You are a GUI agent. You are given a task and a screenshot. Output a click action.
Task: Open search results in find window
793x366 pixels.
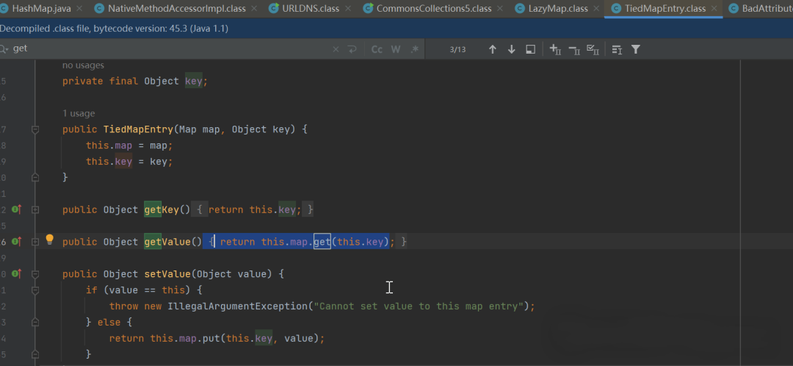pos(531,49)
